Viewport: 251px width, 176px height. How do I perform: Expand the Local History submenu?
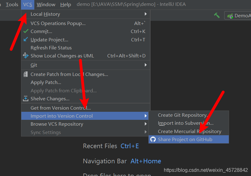[86, 14]
